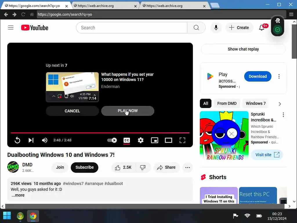Click the YouTube search field
Viewport: 297px width, 223px height.
click(132, 28)
